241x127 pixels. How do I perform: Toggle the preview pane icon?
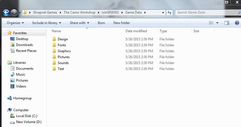(227, 23)
